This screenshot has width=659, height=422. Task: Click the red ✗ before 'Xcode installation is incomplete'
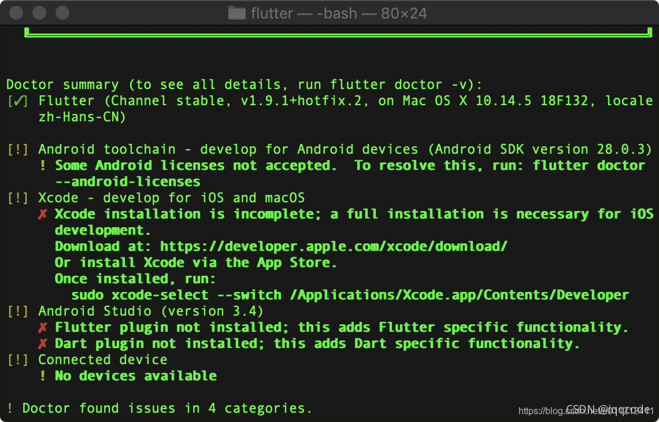coord(42,214)
